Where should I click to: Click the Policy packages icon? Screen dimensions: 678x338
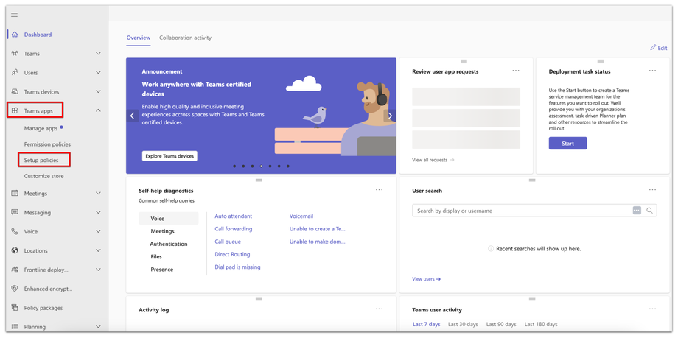pyautogui.click(x=15, y=308)
